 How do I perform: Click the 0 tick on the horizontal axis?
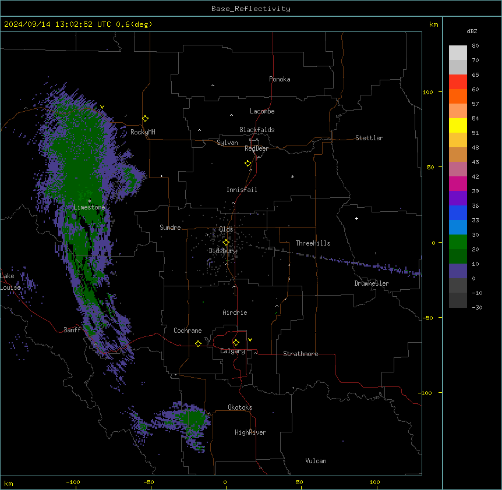tap(225, 482)
